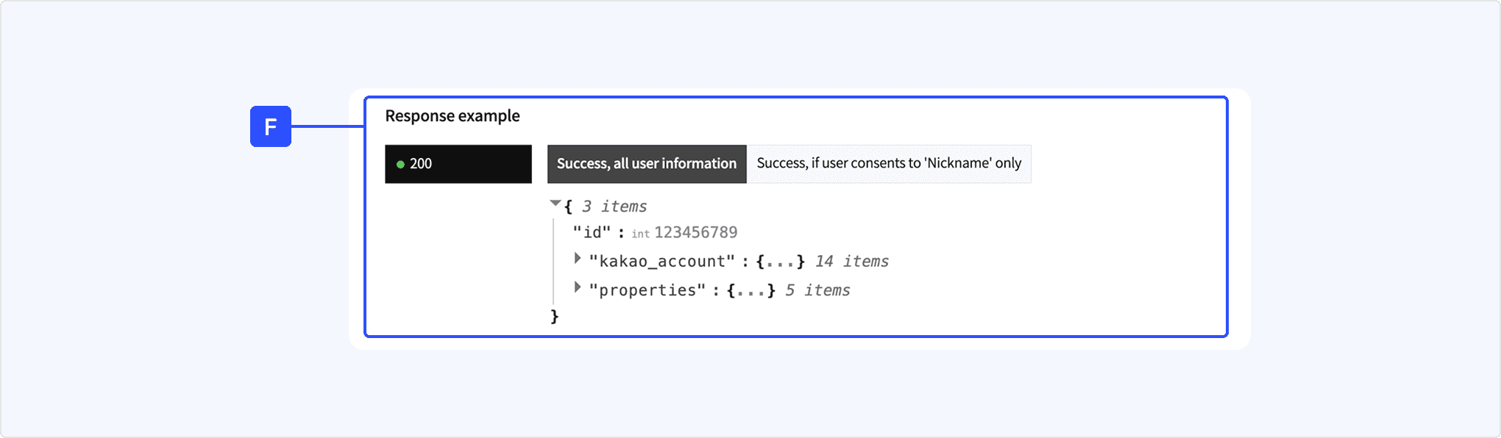The image size is (1501, 438).
Task: Click the int type label
Action: (640, 234)
